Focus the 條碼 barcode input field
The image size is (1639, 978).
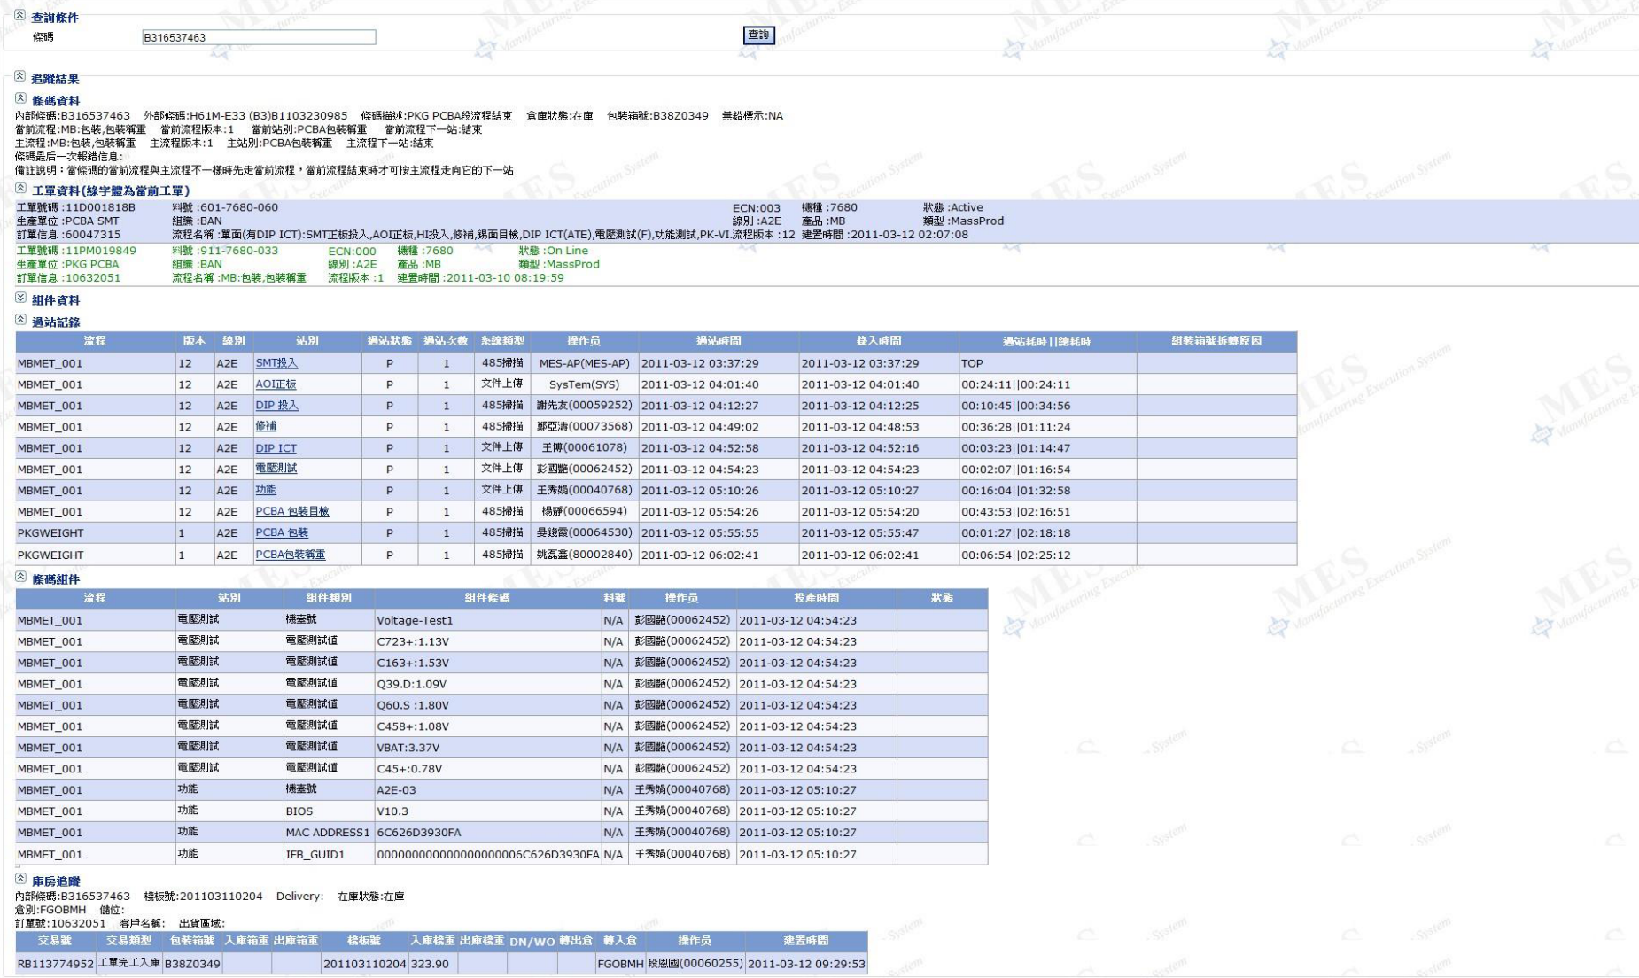259,37
